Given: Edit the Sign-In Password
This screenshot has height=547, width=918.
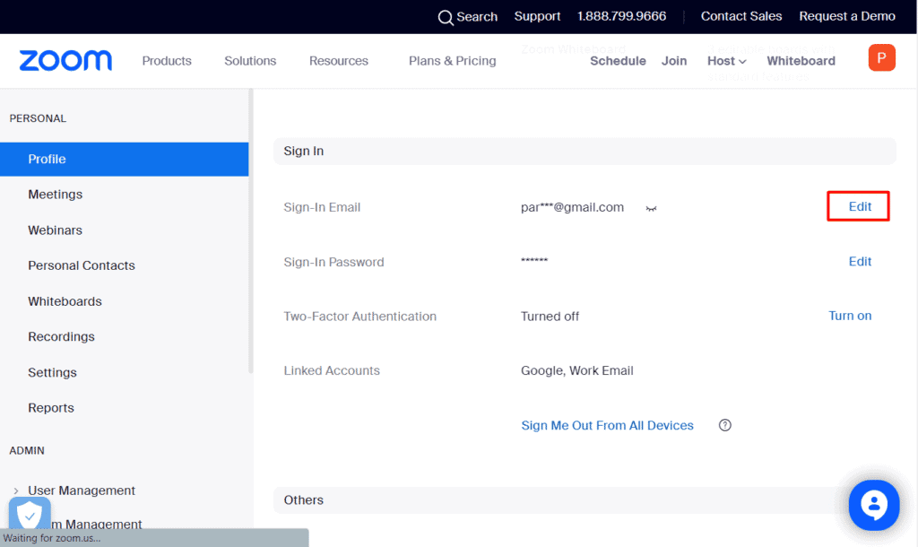Looking at the screenshot, I should tap(859, 261).
